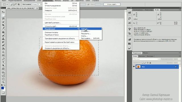Screen dimensions: 182x102
Task: Expand the collapsed panel dock
Action: [131, 8]
